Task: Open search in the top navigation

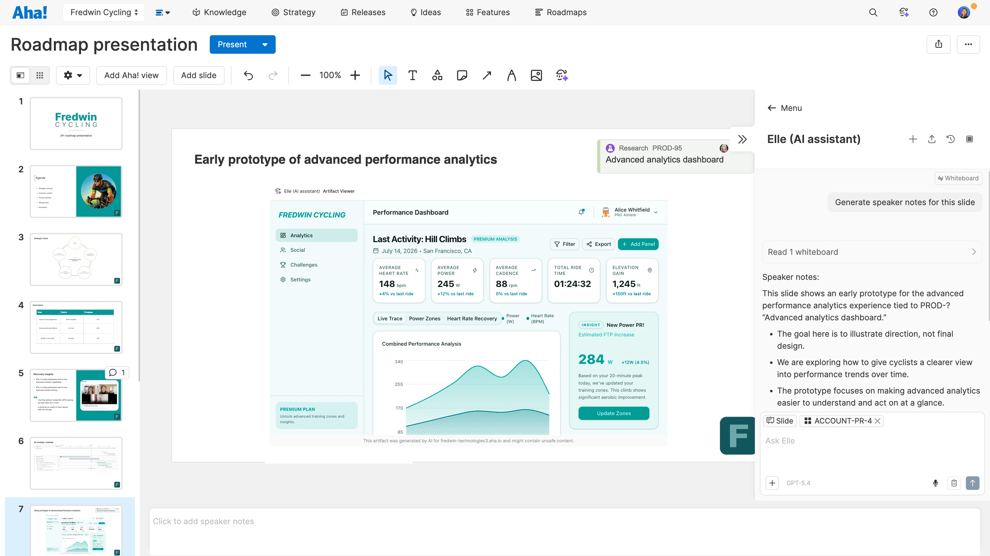Action: (873, 12)
